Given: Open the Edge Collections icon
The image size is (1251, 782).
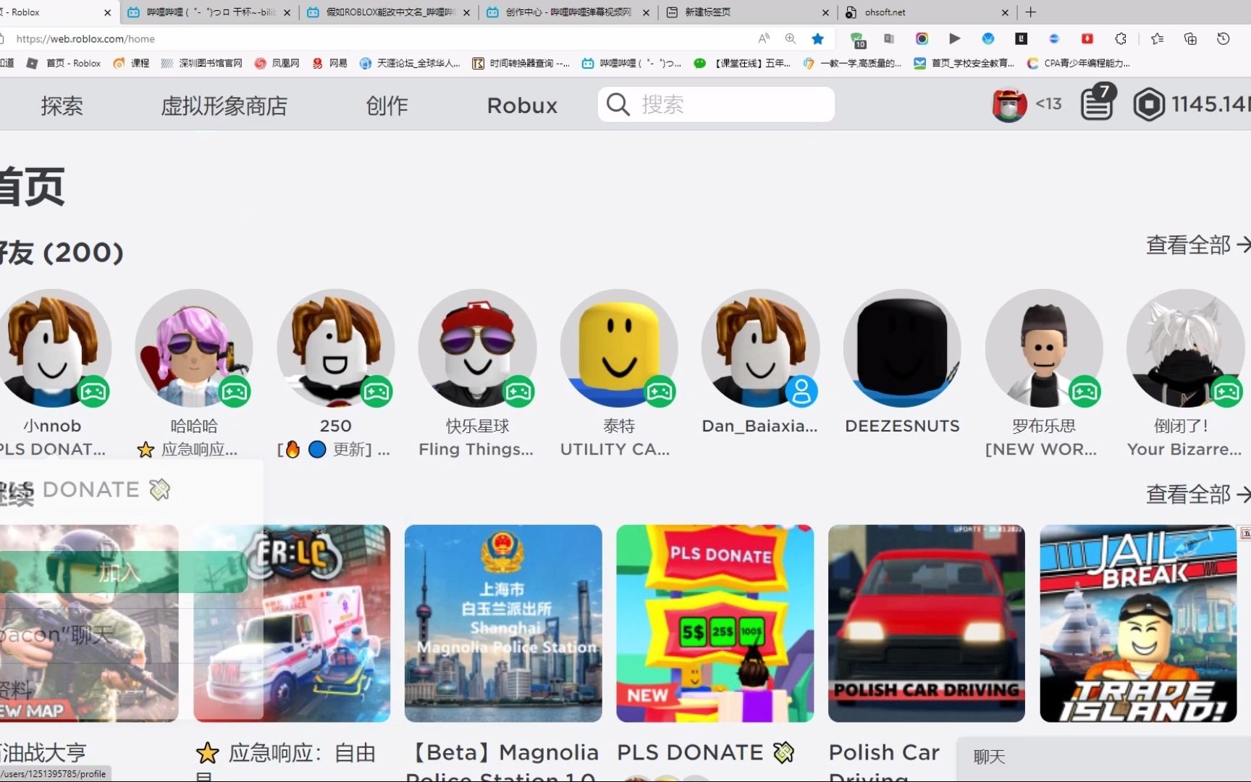Looking at the screenshot, I should (1189, 38).
